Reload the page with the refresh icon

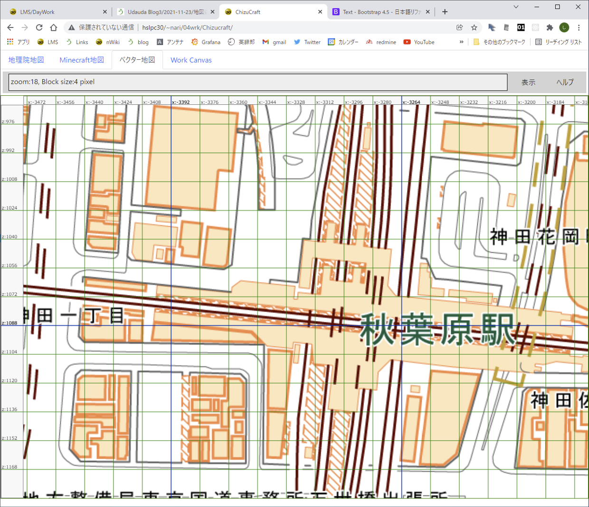(39, 28)
